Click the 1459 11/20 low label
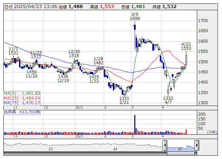This screenshot has width=222, height=159. click(32, 74)
